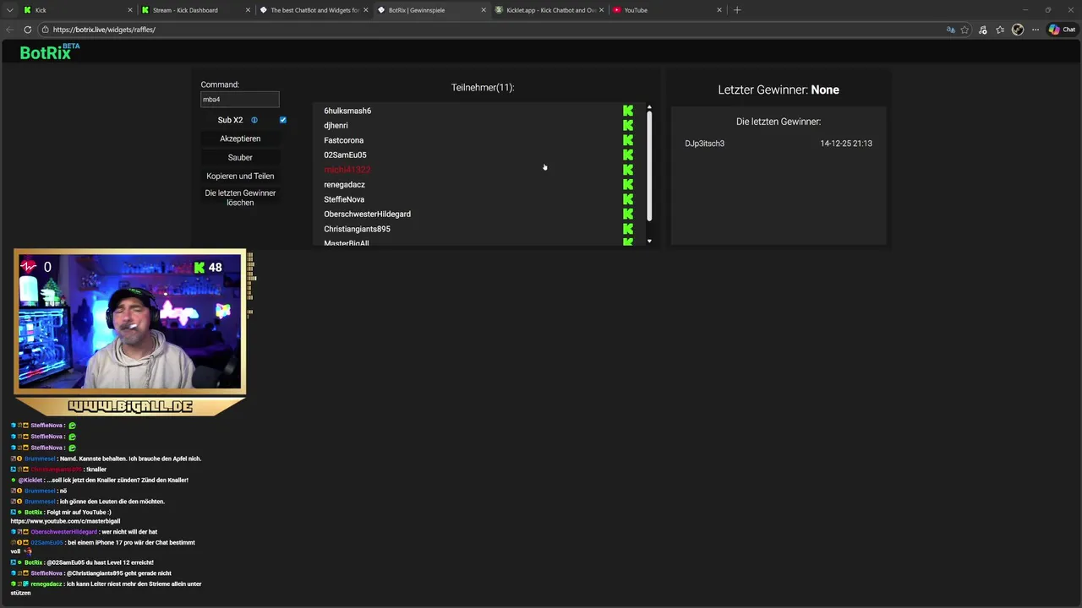Open browser settings ellipsis menu
Screen dimensions: 1082x608
coord(1035,30)
